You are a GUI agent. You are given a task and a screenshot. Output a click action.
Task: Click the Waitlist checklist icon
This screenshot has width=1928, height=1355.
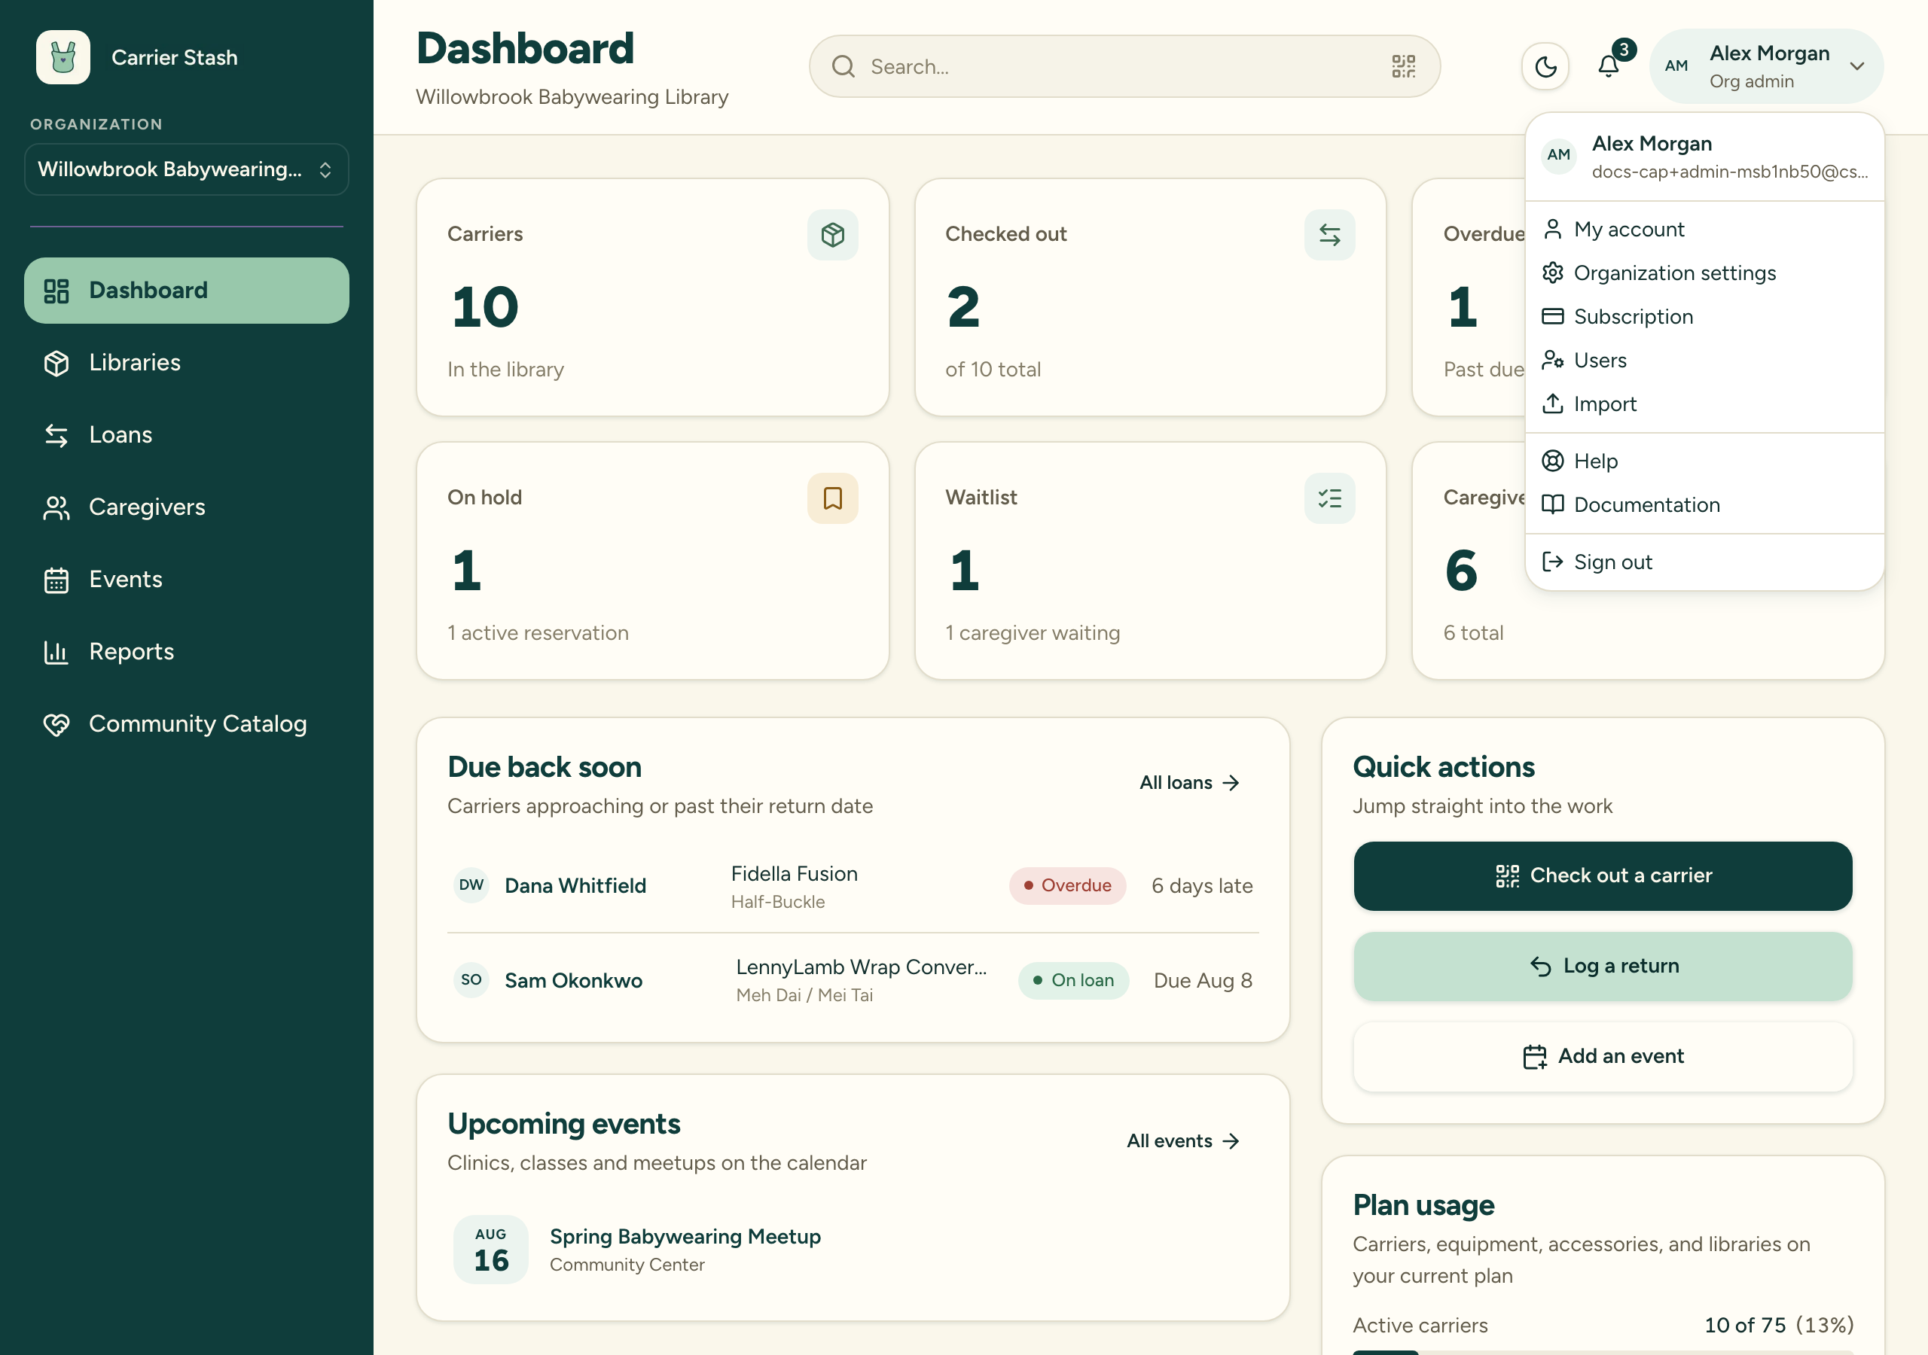tap(1329, 498)
